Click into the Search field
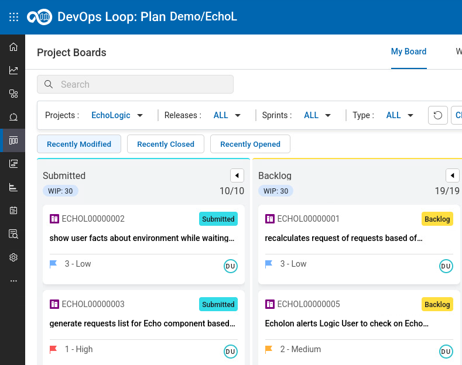 (135, 84)
